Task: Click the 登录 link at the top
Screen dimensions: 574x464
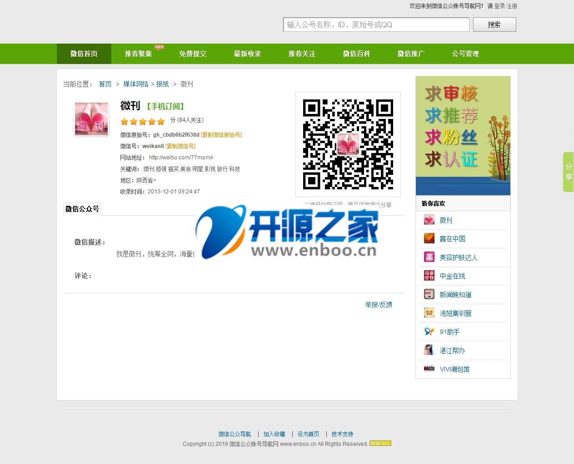Action: 499,6
